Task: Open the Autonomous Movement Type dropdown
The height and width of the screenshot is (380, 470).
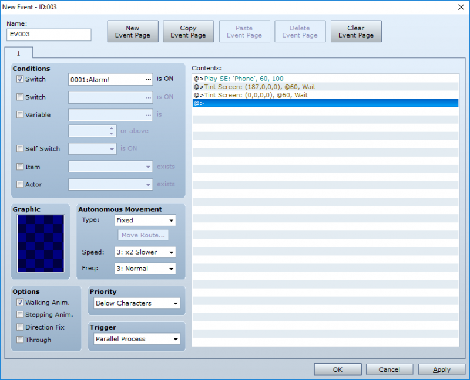Action: [x=145, y=220]
